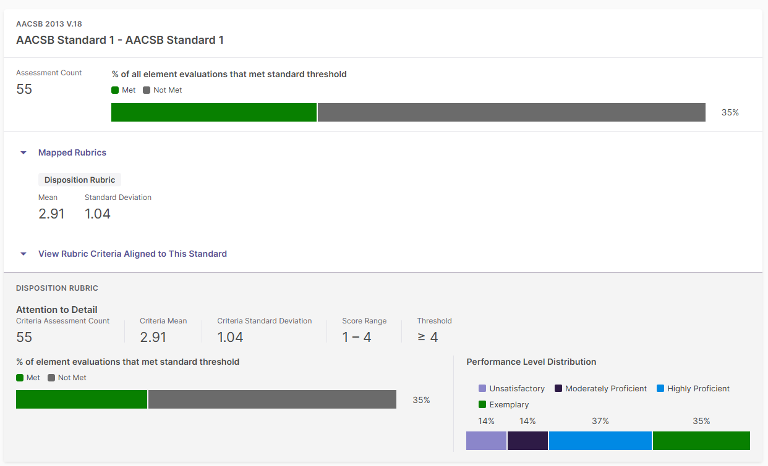
Task: Click the Not Met legend swatch in top chart
Action: [x=147, y=90]
